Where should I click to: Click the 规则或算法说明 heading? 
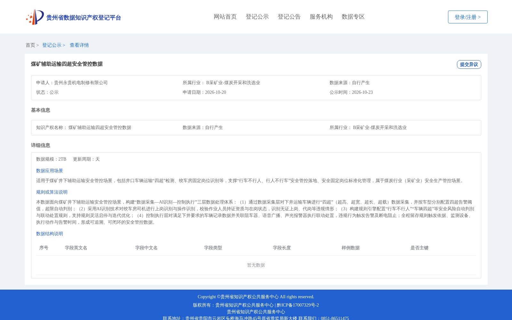pyautogui.click(x=52, y=192)
